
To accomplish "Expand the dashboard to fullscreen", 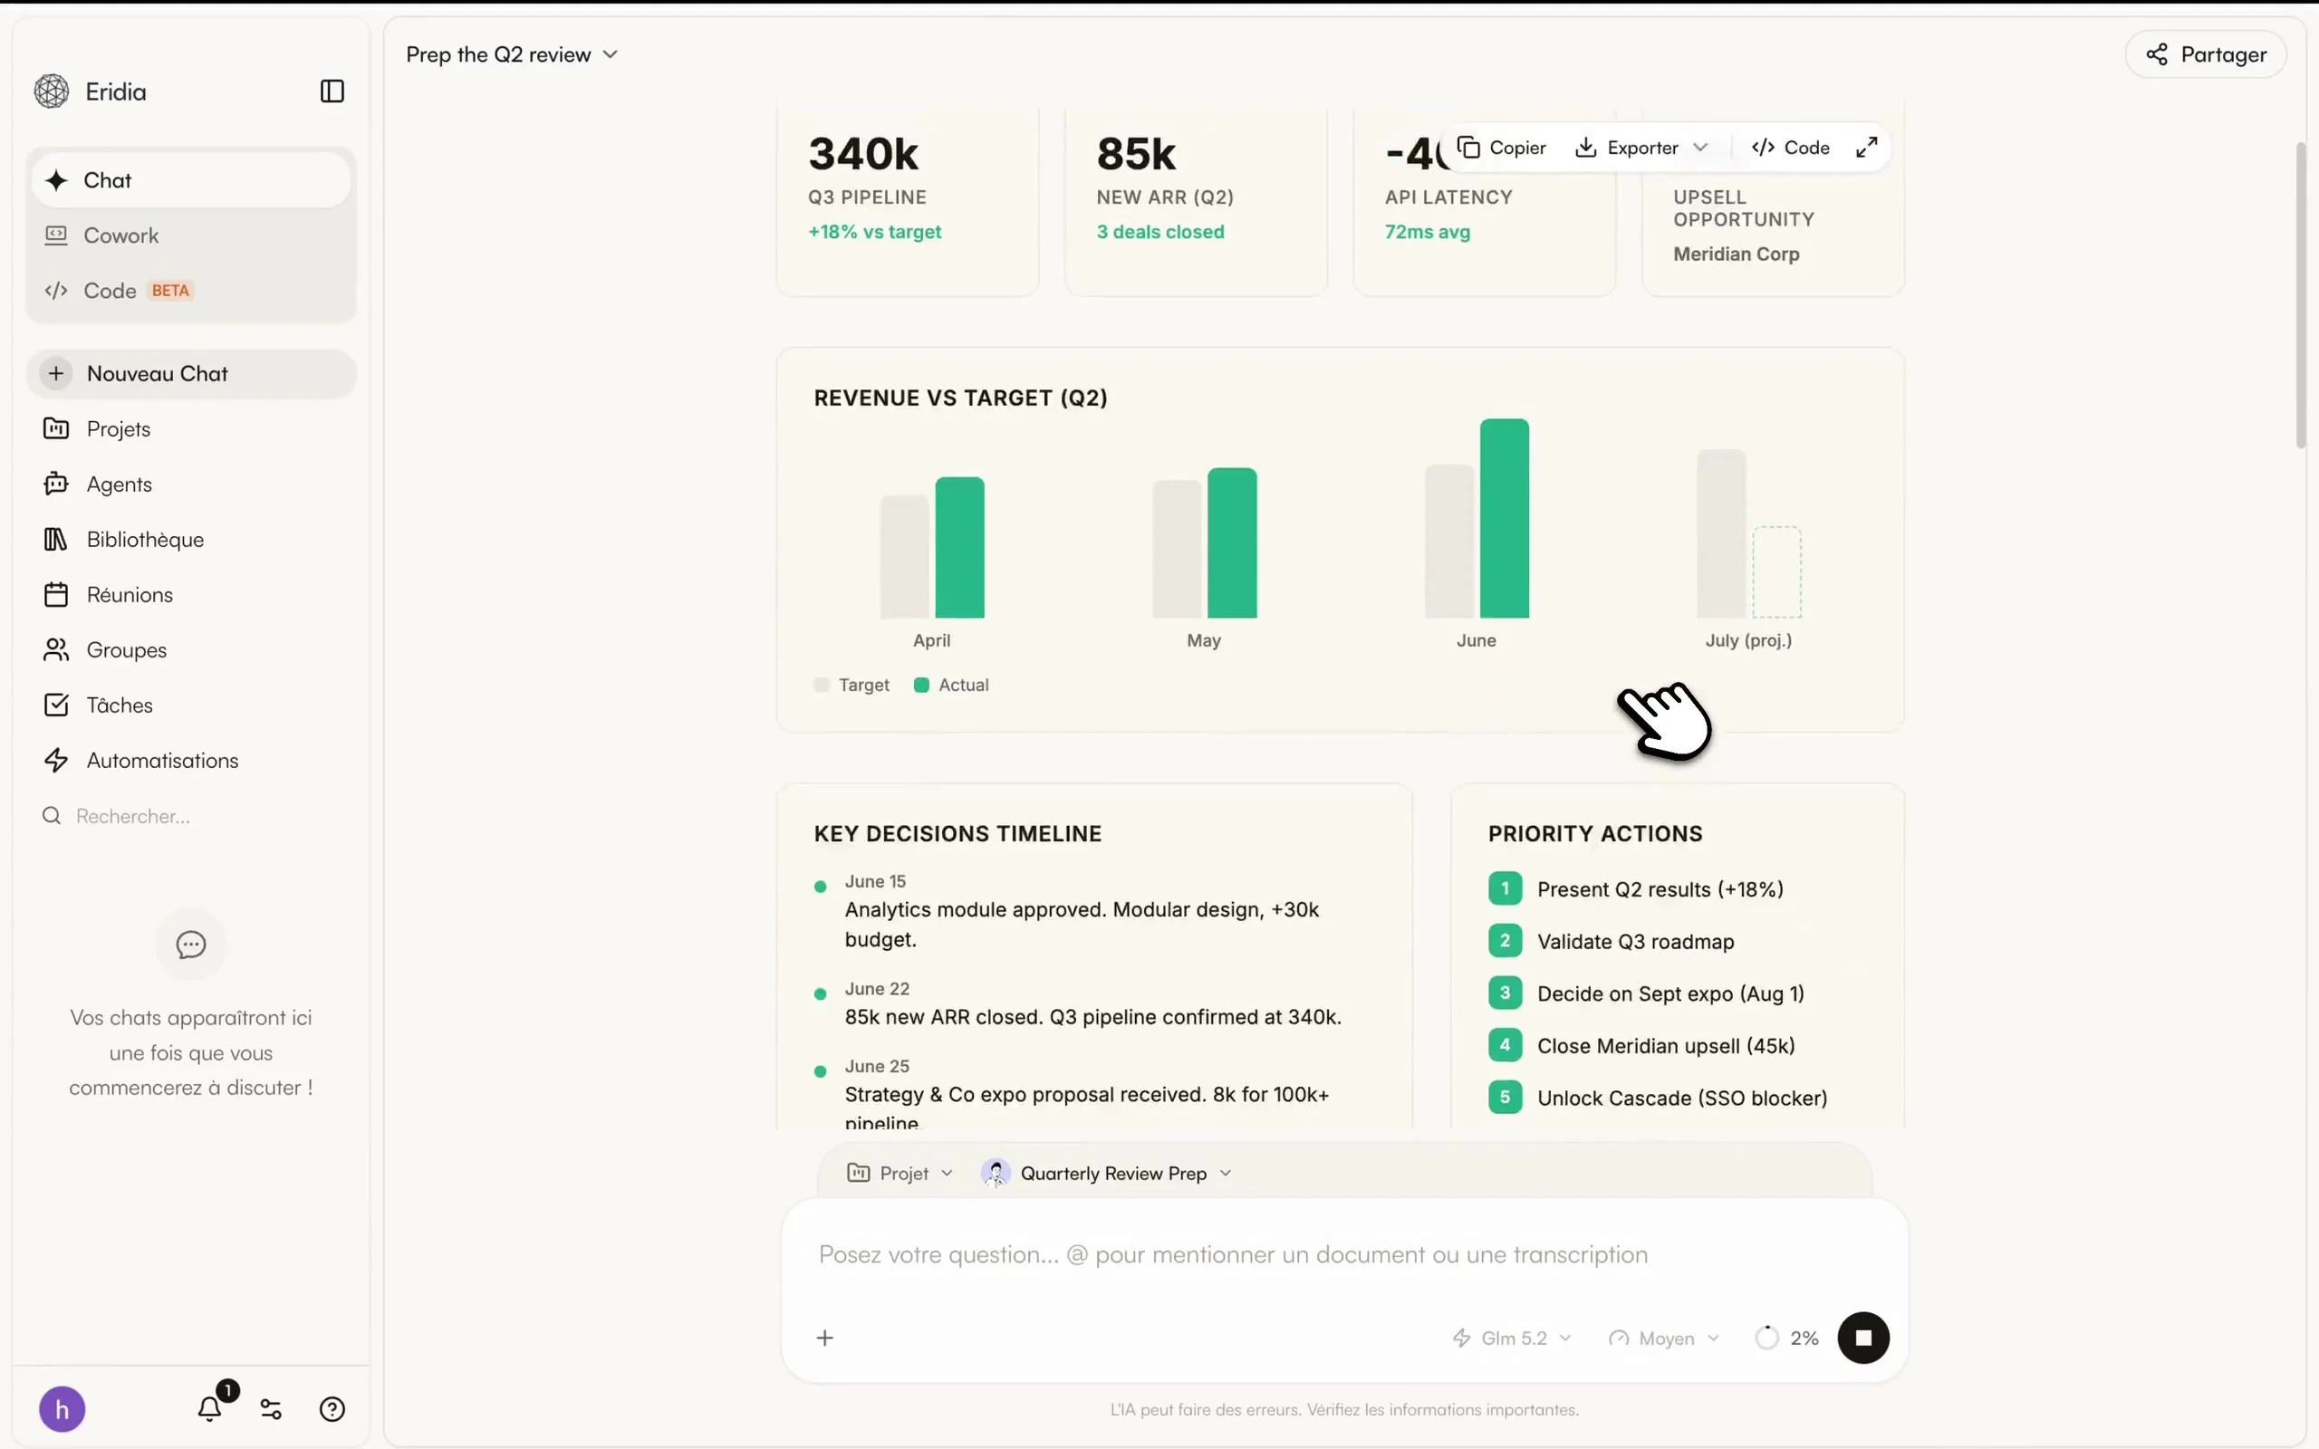I will [1866, 148].
